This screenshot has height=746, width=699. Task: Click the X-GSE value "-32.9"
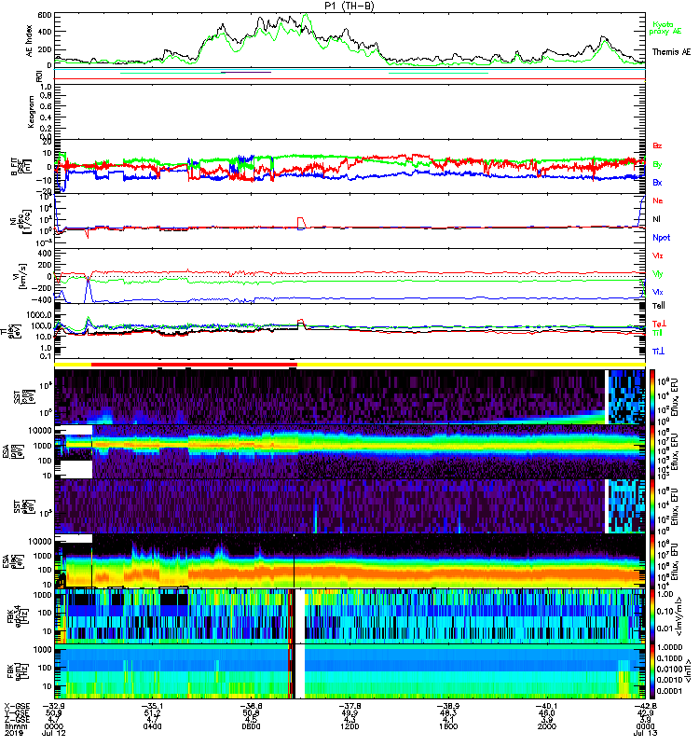[x=53, y=706]
